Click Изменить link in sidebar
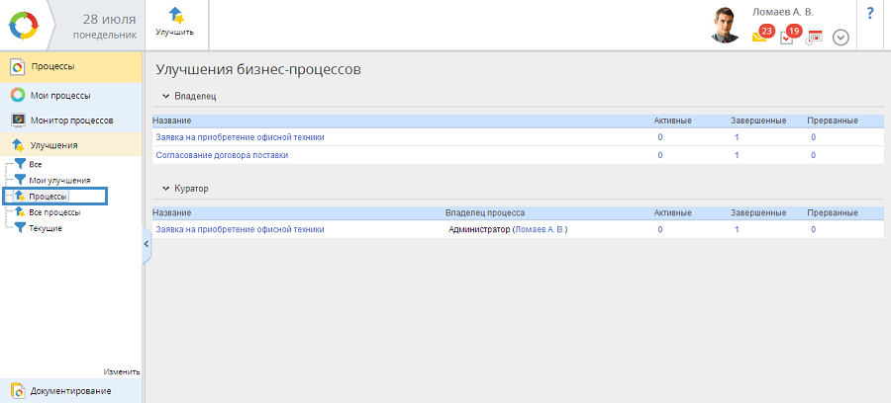891x403 pixels. click(x=121, y=371)
